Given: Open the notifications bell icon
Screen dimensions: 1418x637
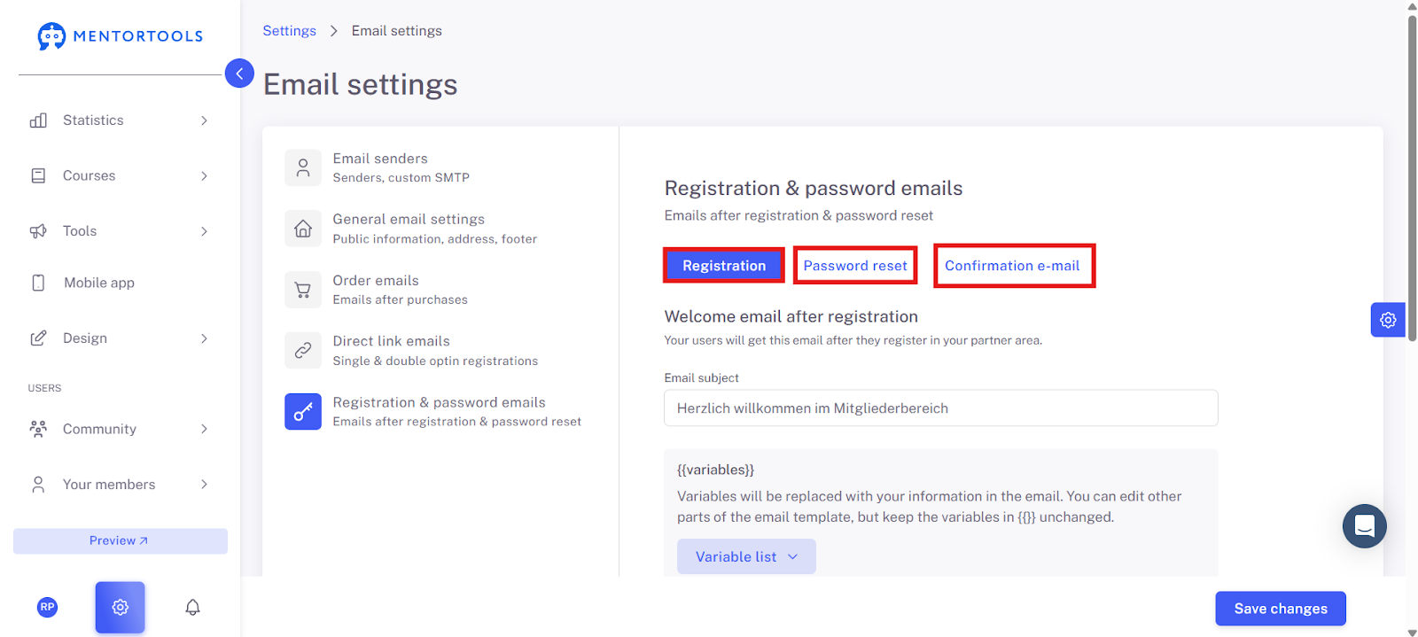Looking at the screenshot, I should point(192,607).
